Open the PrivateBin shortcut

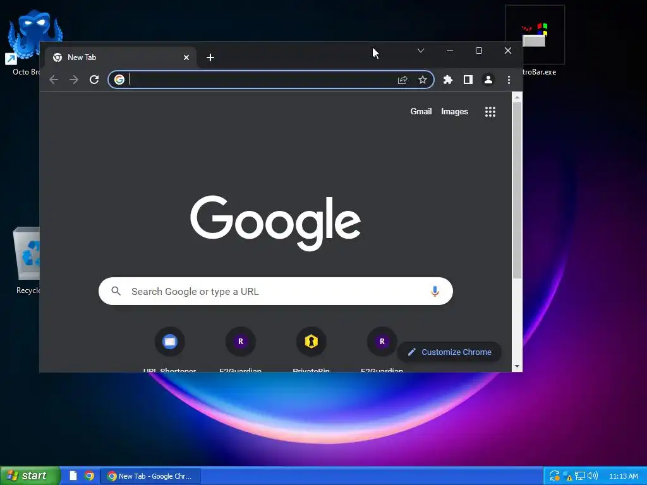[311, 349]
